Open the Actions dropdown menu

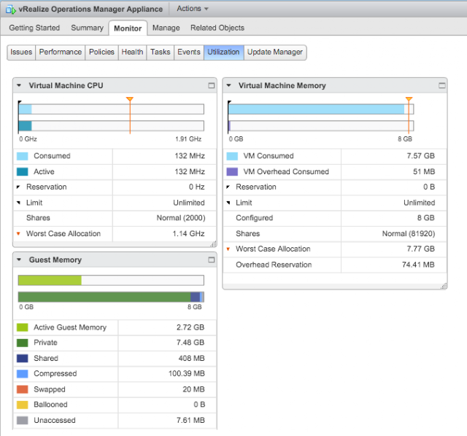tap(193, 9)
